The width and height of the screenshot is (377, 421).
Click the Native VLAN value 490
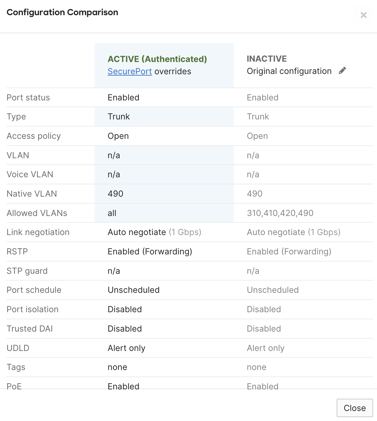pyautogui.click(x=115, y=194)
